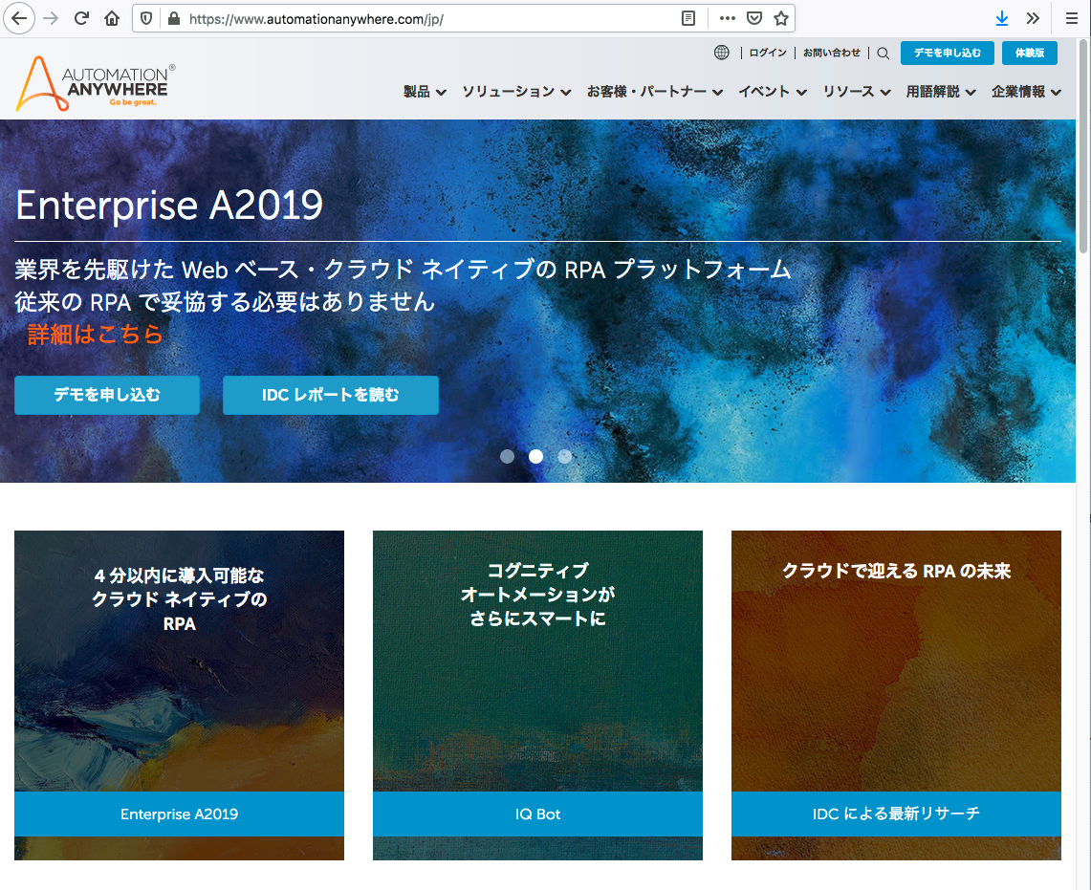Click the Enterprise A2019 hero heading
Image resolution: width=1091 pixels, height=890 pixels.
pyautogui.click(x=169, y=205)
